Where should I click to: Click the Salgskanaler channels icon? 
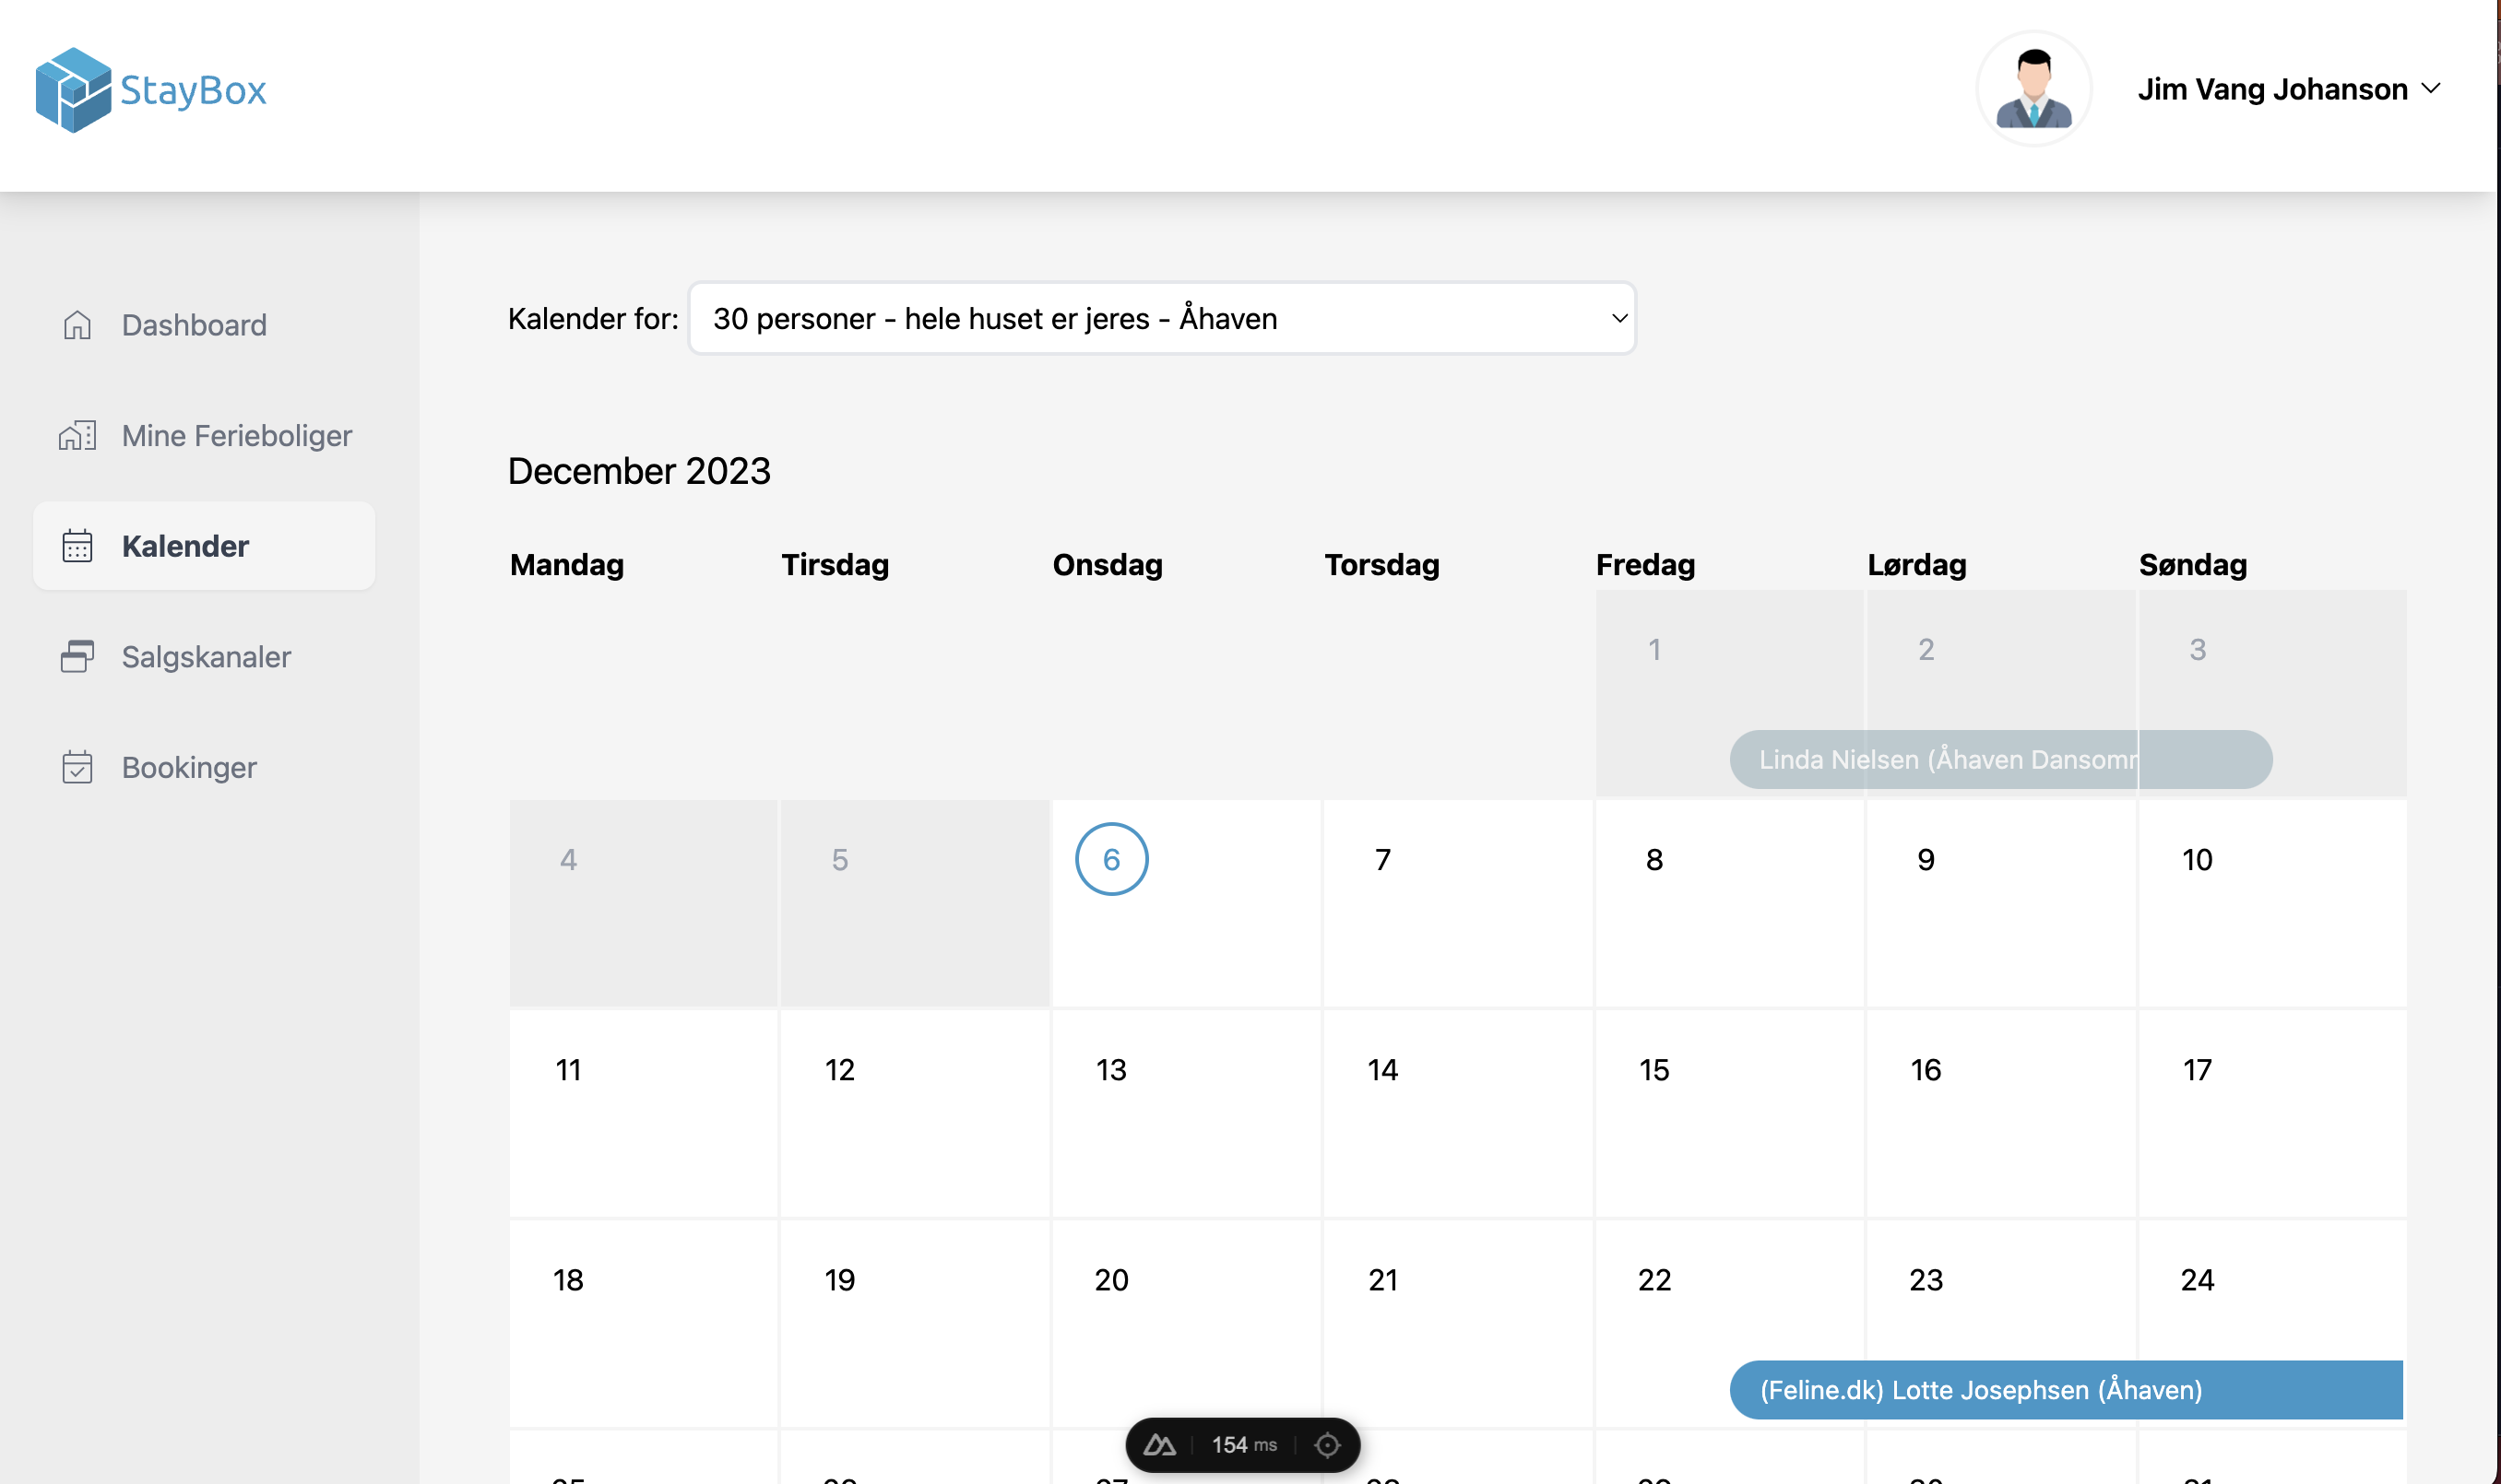[x=77, y=656]
